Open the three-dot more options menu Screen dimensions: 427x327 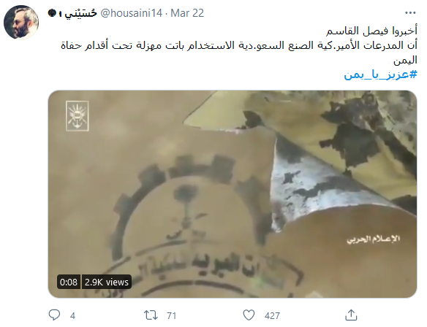coord(410,13)
